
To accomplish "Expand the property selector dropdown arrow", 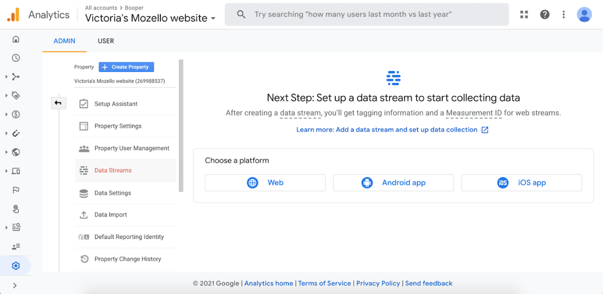I will point(213,19).
